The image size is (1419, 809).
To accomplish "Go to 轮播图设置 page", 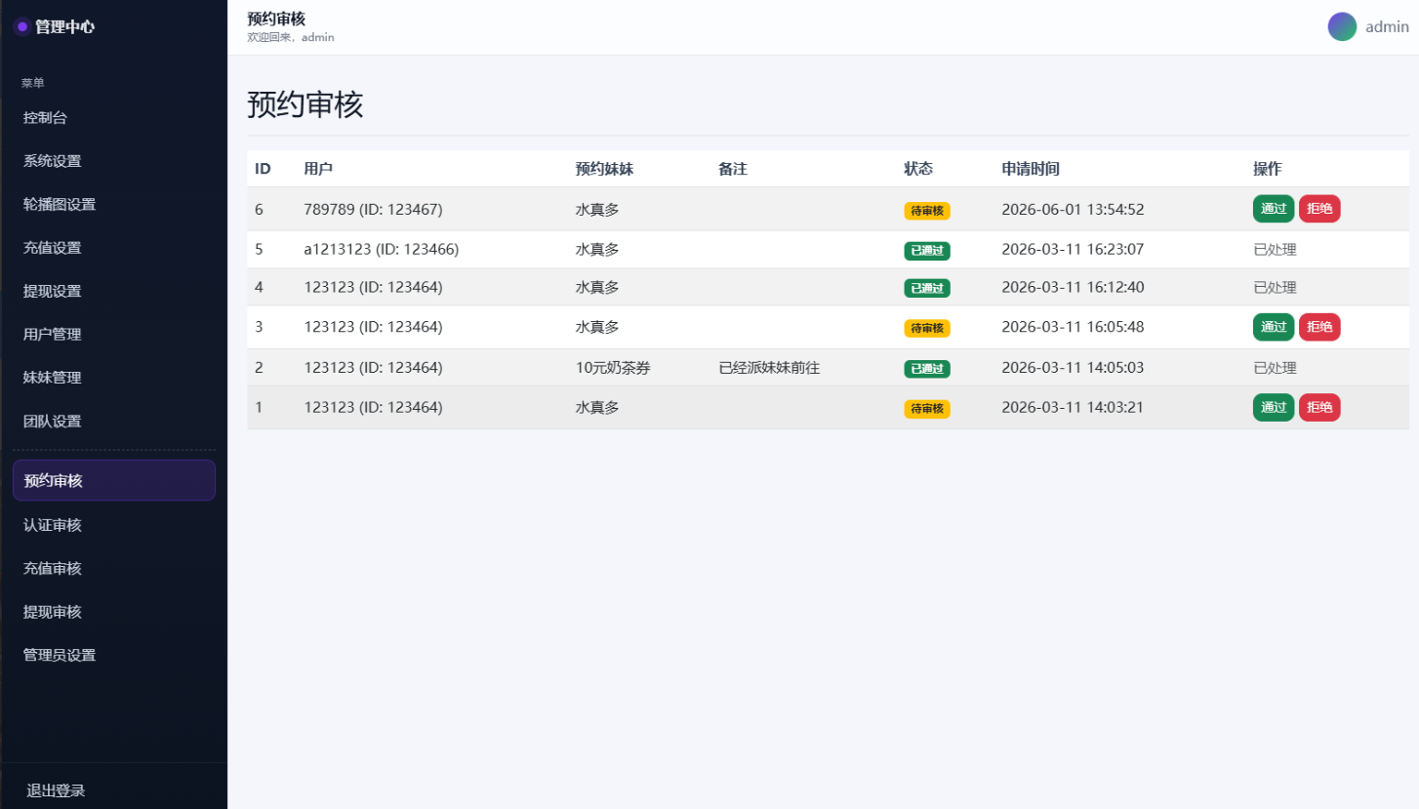I will pos(114,205).
